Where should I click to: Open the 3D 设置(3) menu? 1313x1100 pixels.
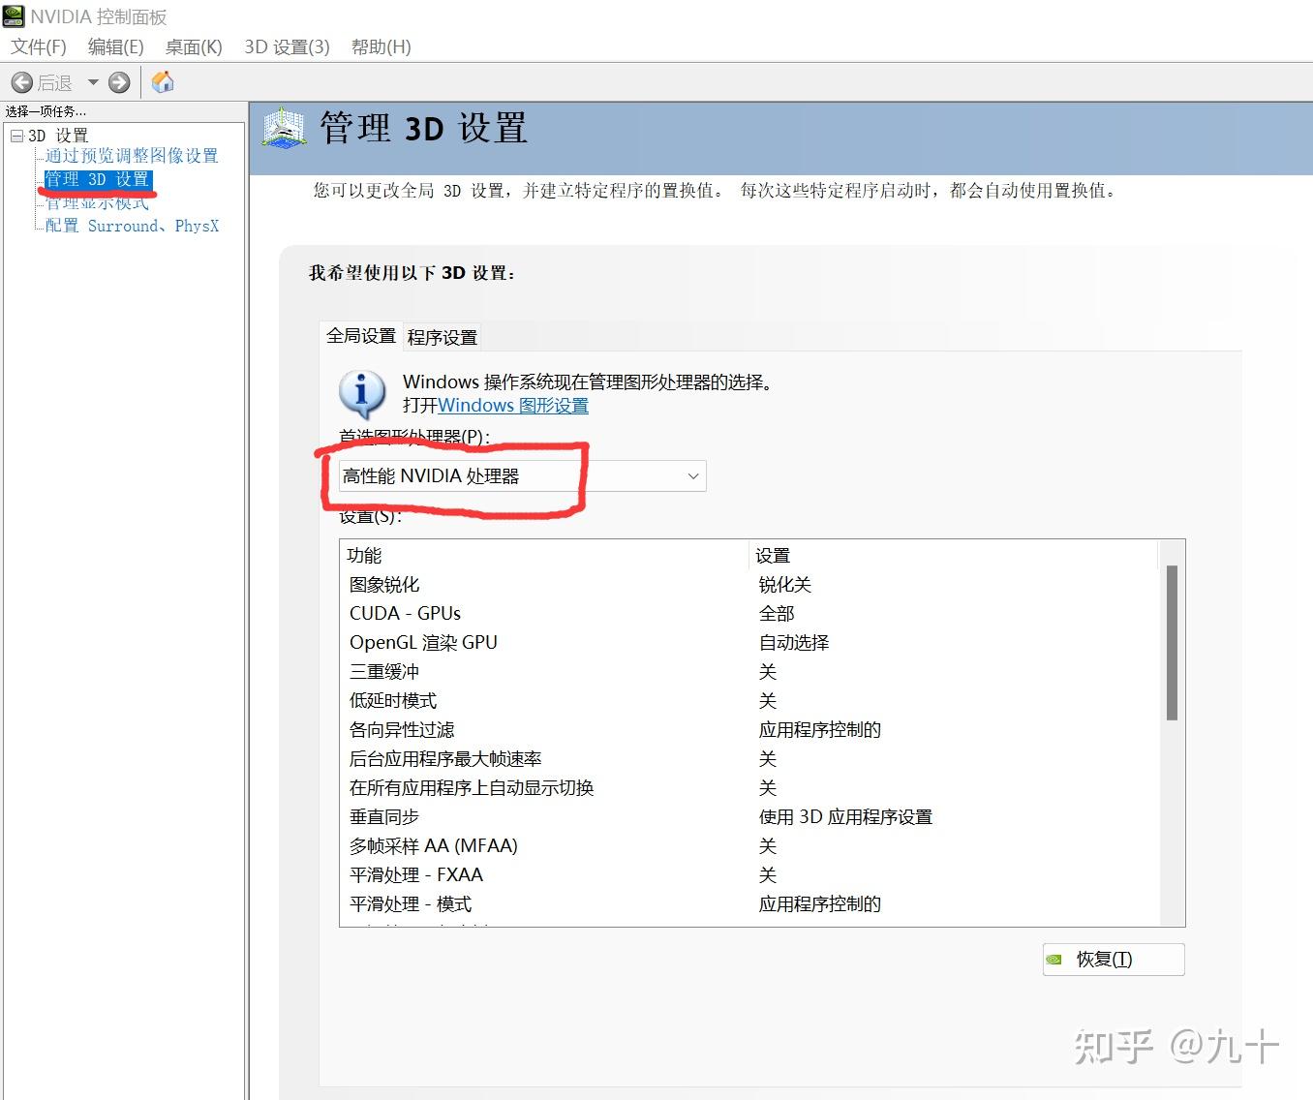[x=287, y=46]
